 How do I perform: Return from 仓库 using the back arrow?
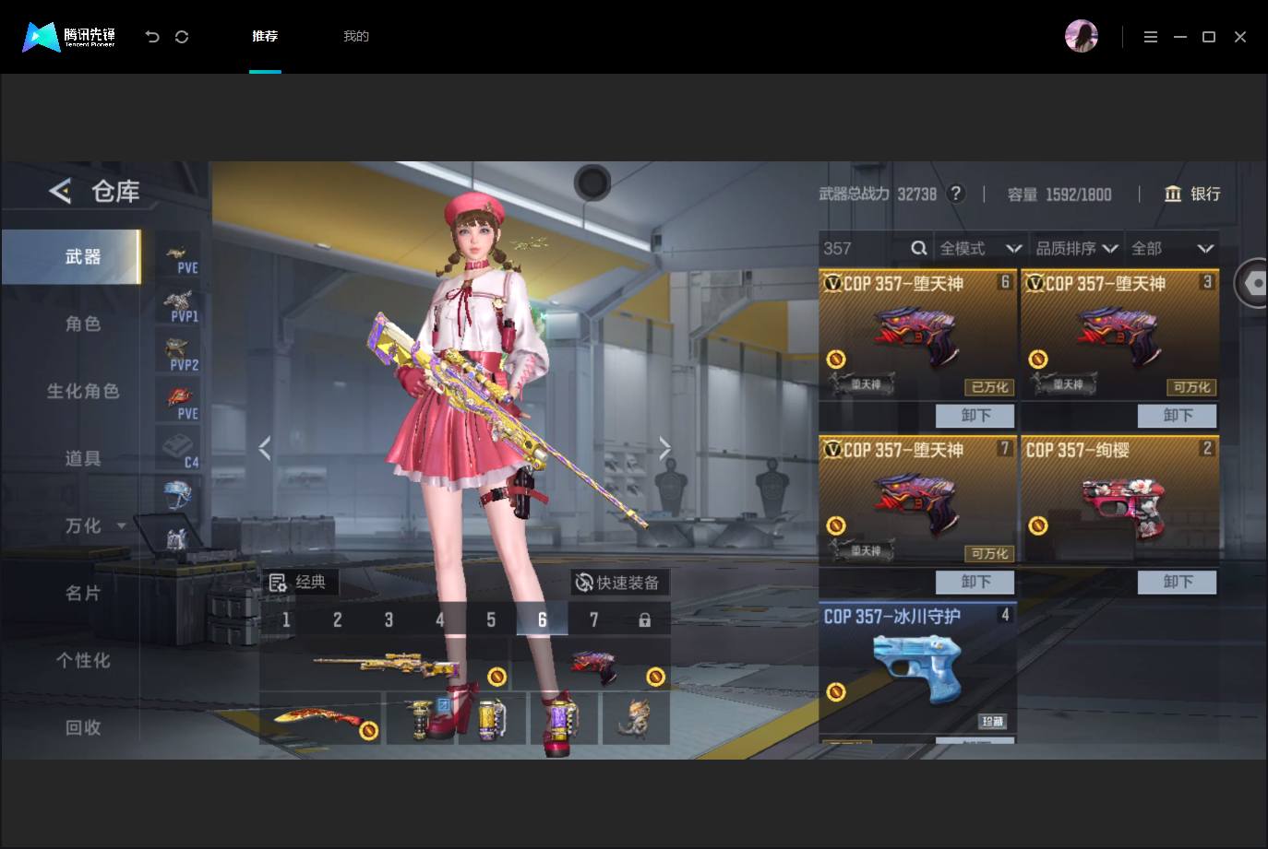(x=60, y=191)
